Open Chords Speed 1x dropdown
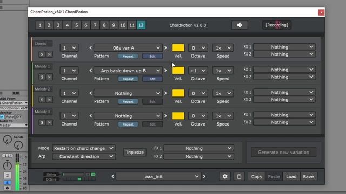Image resolution: width=346 pixels, height=194 pixels. point(223,48)
